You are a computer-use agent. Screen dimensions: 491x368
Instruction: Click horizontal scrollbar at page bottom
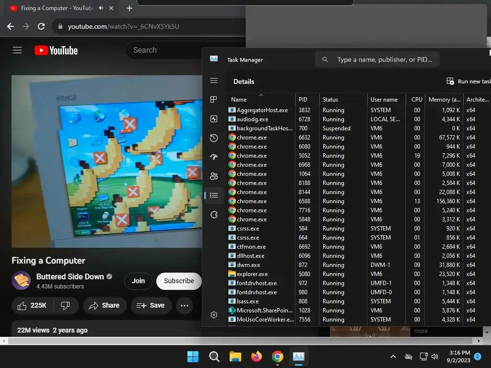coord(240,341)
